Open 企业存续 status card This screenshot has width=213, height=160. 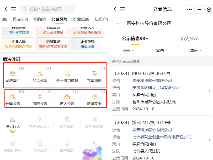88,44
